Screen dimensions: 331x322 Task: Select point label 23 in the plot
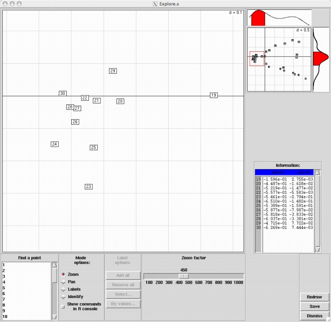point(88,187)
